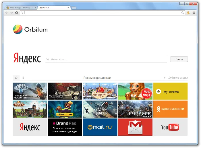Open the browser hamburger menu
This screenshot has width=201, height=148.
pos(194,13)
